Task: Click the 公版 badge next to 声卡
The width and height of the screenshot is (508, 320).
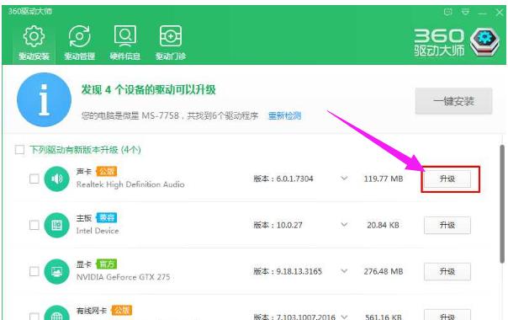Action: 107,171
